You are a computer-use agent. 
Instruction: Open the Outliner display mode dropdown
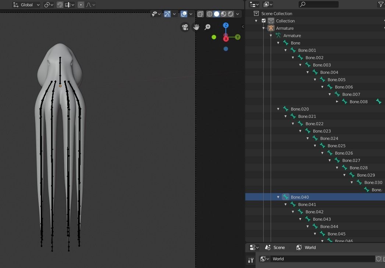click(268, 4)
